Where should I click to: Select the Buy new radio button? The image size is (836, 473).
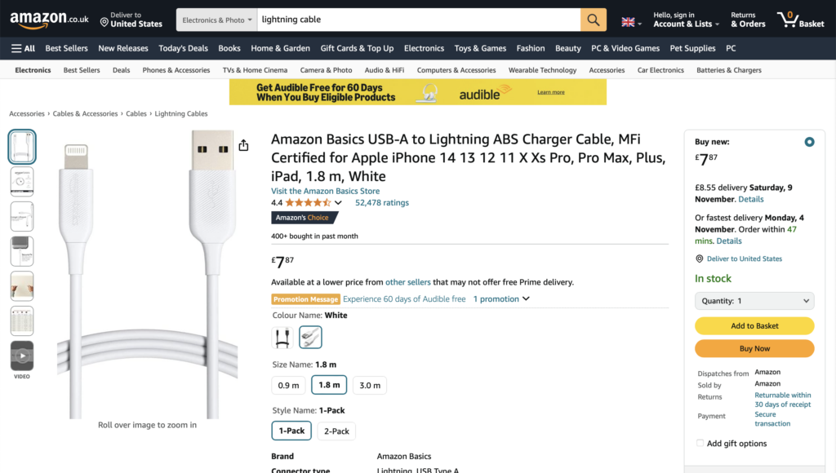point(809,142)
